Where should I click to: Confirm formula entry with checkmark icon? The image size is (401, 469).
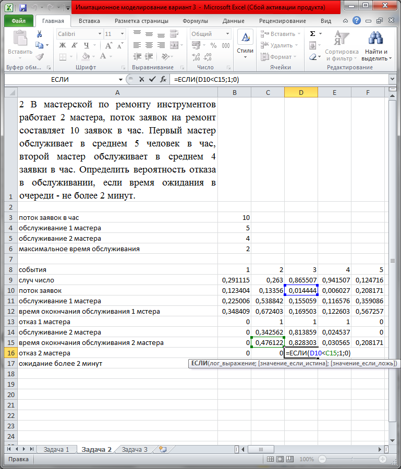[x=152, y=79]
